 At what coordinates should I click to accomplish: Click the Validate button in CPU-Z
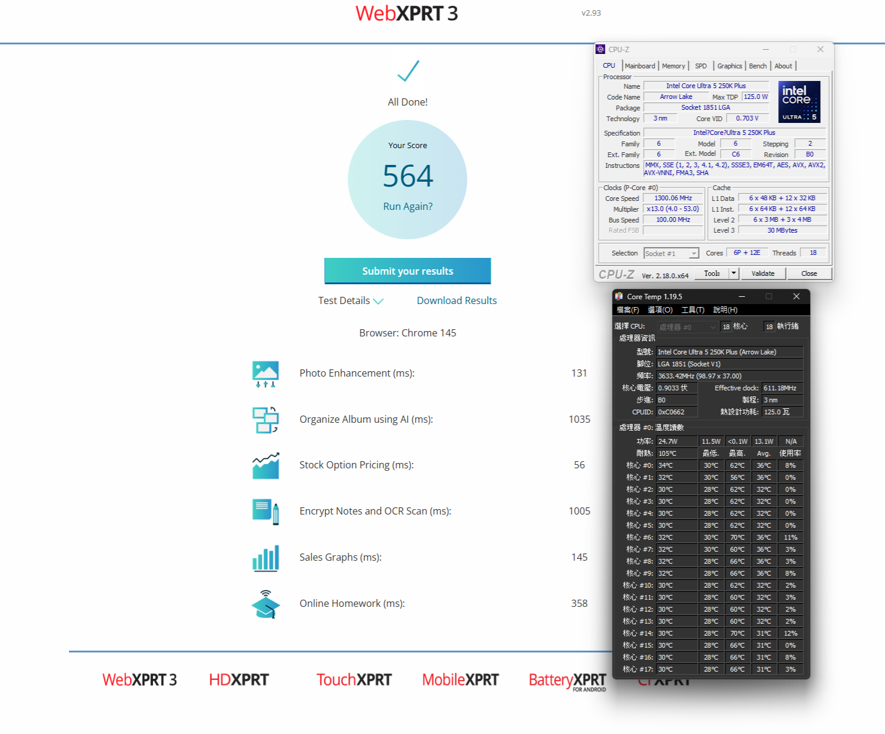coord(763,273)
